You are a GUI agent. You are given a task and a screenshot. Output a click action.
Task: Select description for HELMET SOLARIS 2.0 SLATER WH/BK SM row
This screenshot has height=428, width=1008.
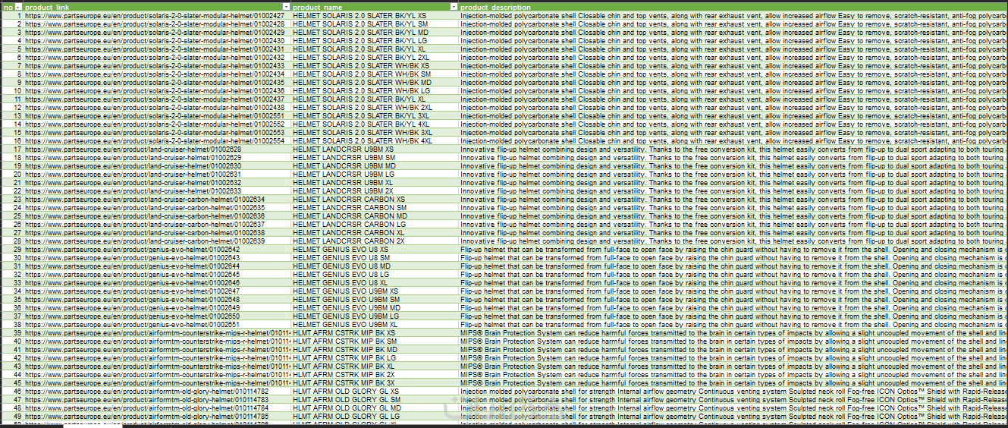(x=733, y=74)
